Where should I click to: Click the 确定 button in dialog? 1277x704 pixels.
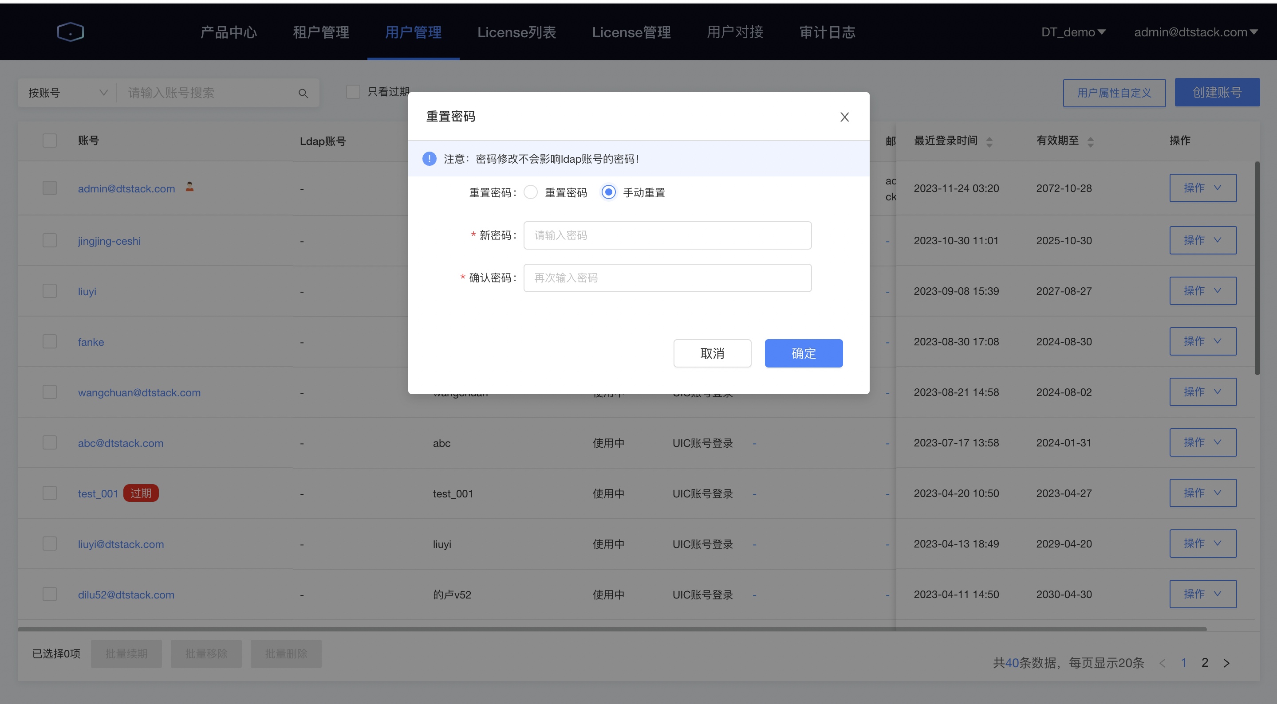tap(804, 353)
